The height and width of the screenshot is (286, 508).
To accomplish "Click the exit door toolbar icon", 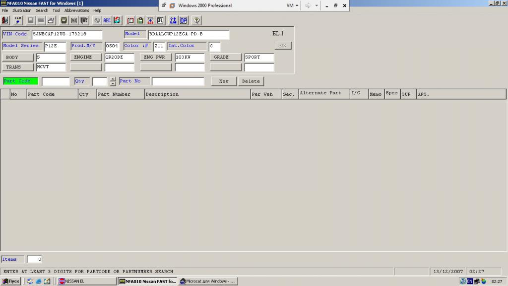I will tap(5, 20).
